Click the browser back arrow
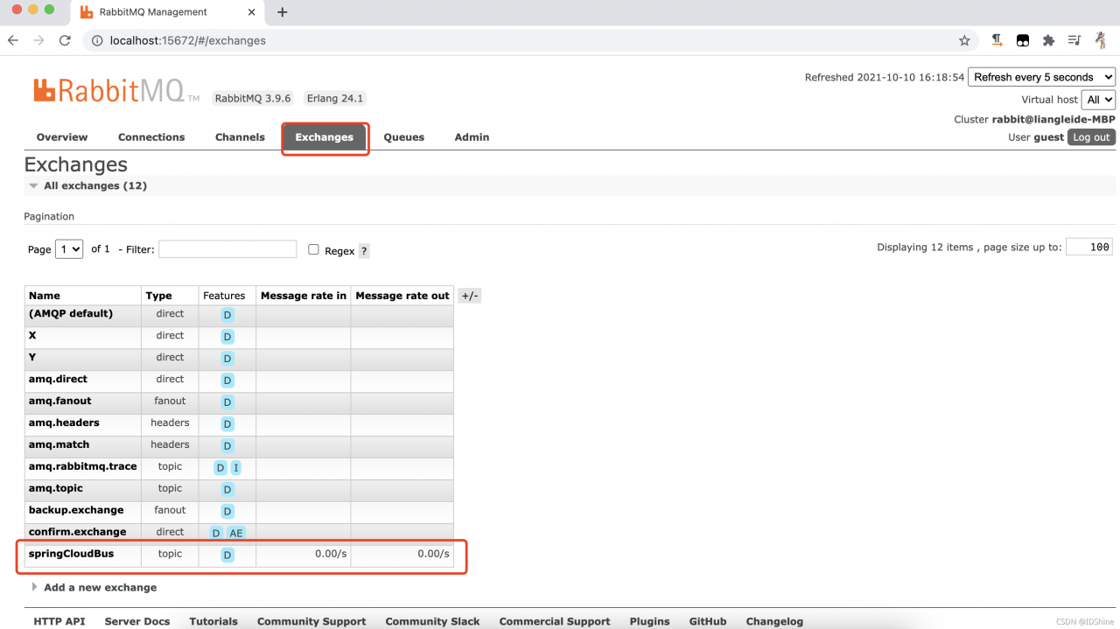The image size is (1120, 629). [13, 40]
